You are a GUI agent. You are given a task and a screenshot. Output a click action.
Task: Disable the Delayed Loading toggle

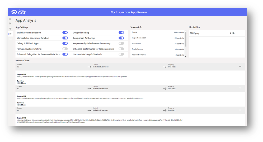(121, 33)
